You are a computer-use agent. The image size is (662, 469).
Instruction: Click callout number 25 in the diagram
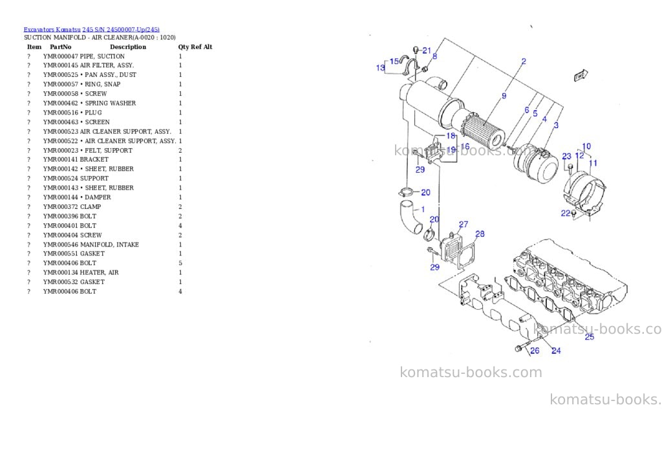(x=590, y=337)
